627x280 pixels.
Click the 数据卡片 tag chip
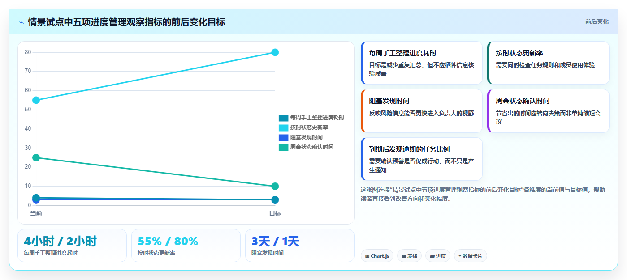[471, 256]
